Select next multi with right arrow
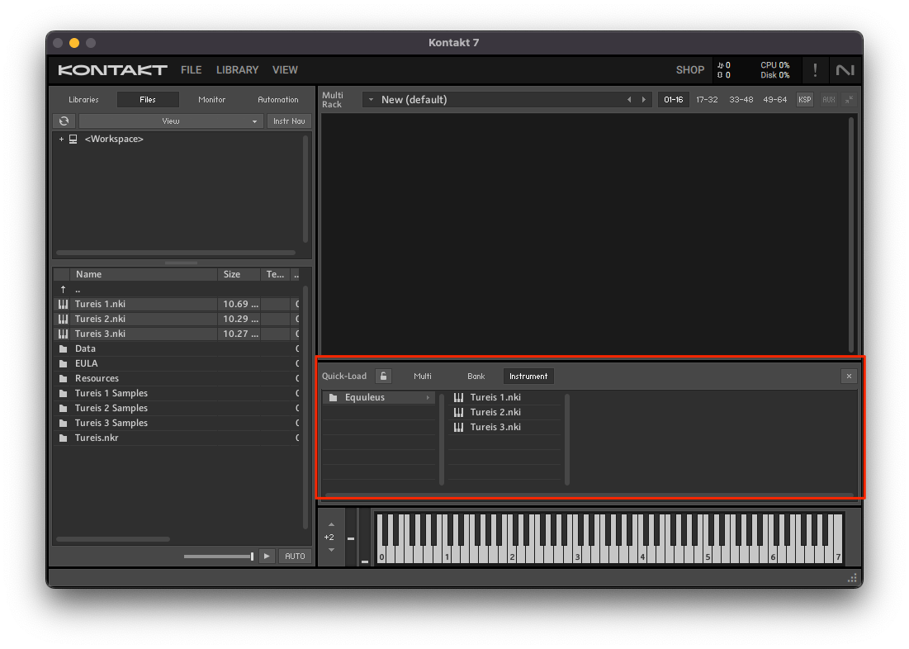Viewport: 909px width, 649px height. click(643, 100)
